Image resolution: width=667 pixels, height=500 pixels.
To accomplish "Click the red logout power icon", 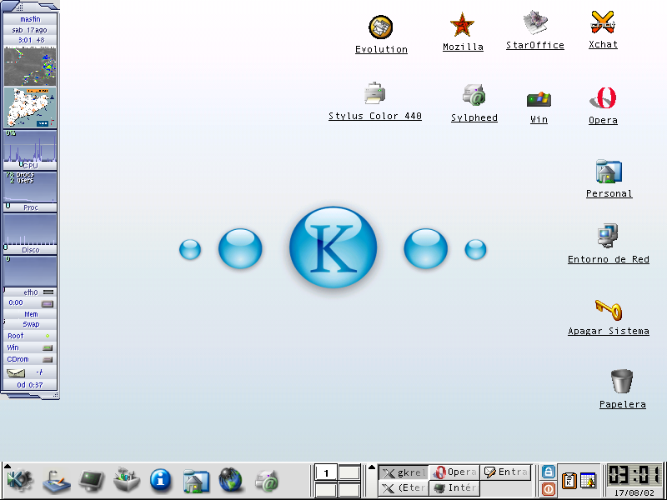I will [549, 489].
